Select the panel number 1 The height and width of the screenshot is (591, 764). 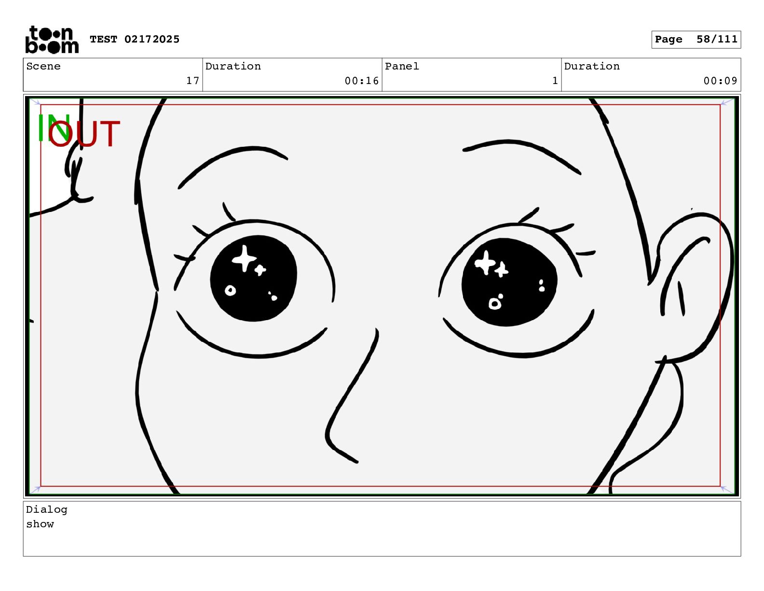555,81
